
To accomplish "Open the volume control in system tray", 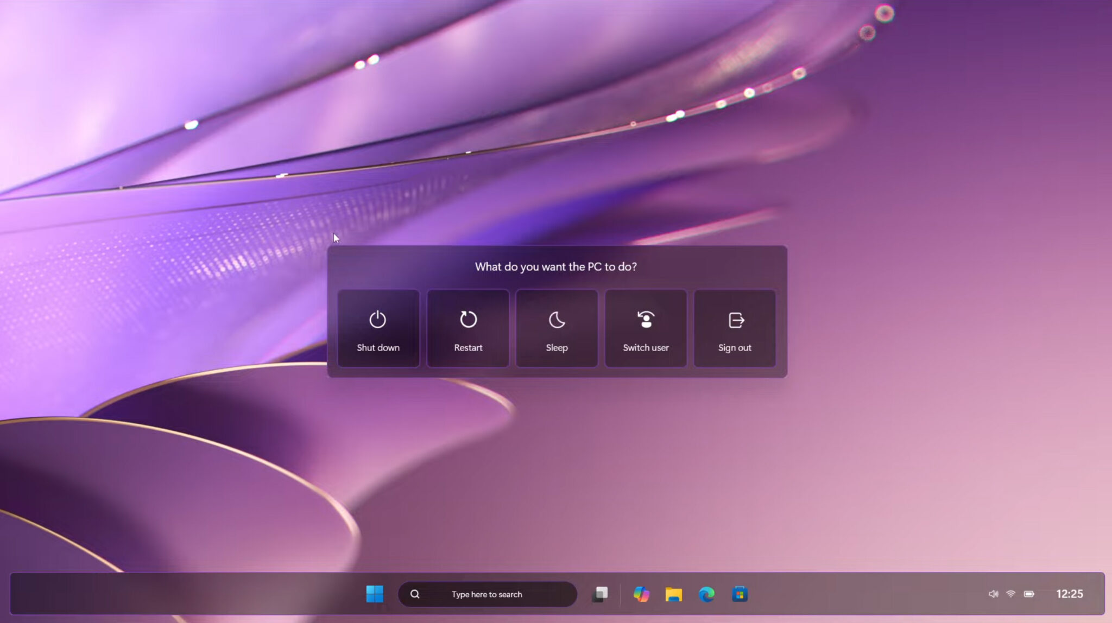I will point(993,593).
